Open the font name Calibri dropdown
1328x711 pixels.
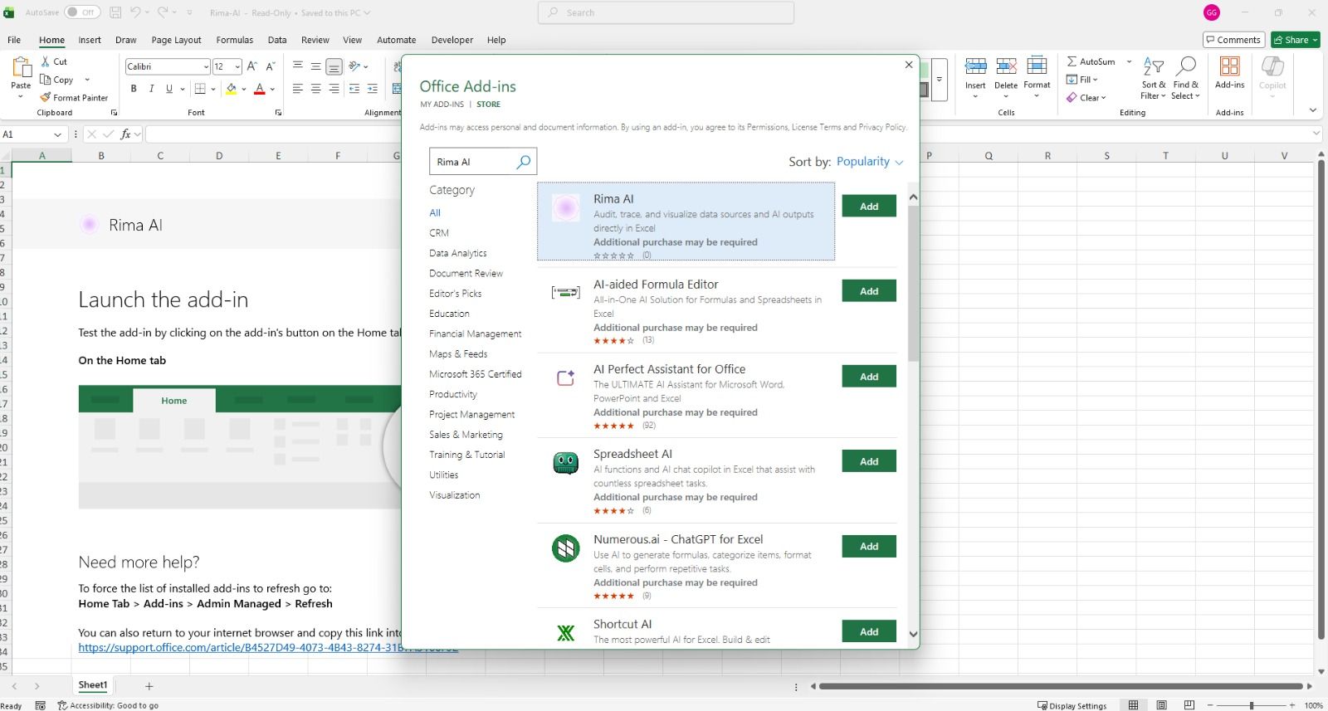coord(206,66)
